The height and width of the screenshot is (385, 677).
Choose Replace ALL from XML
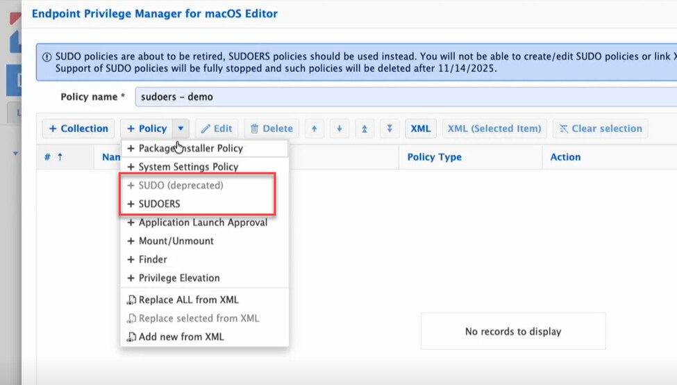click(188, 300)
